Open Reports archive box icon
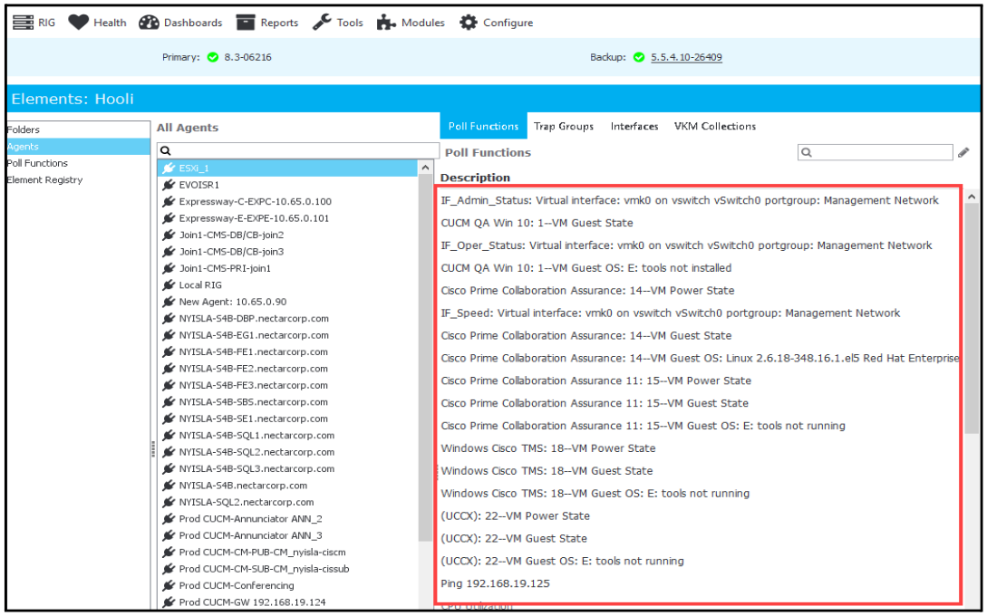This screenshot has width=987, height=616. [x=246, y=23]
